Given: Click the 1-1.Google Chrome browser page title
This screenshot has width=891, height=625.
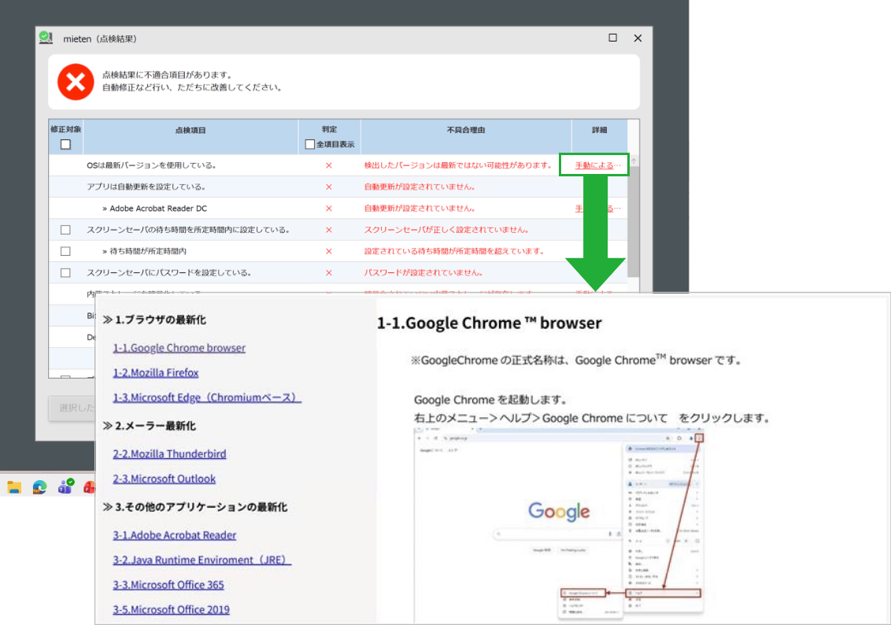Looking at the screenshot, I should [x=490, y=323].
